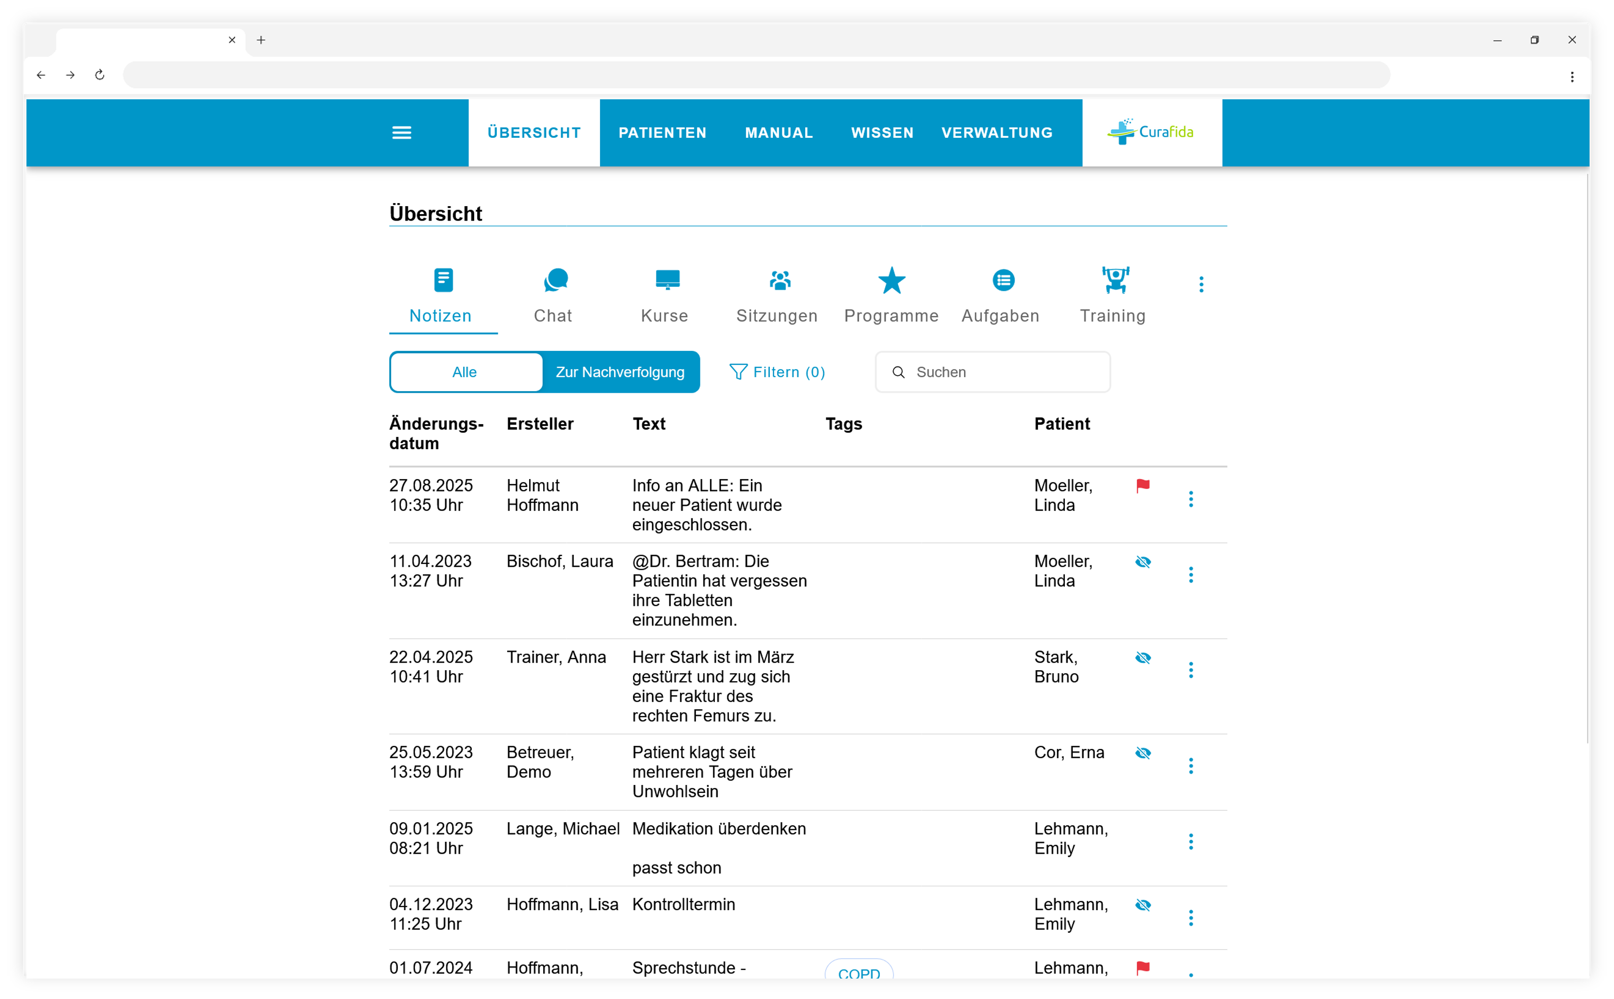Open options menu for Stark, Bruno note
This screenshot has width=1614, height=999.
click(x=1191, y=671)
